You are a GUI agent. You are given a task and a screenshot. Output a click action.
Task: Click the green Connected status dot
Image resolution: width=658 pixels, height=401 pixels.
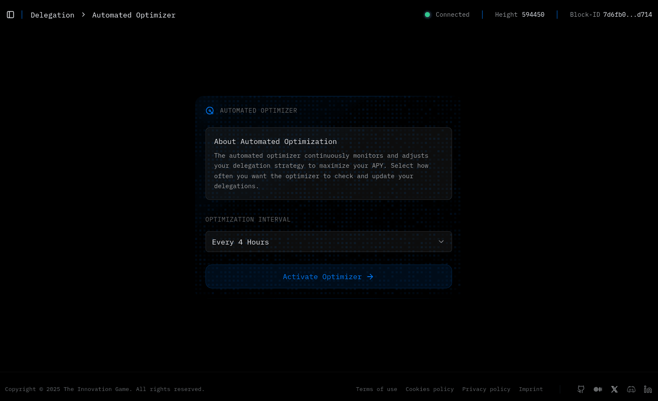tap(427, 15)
